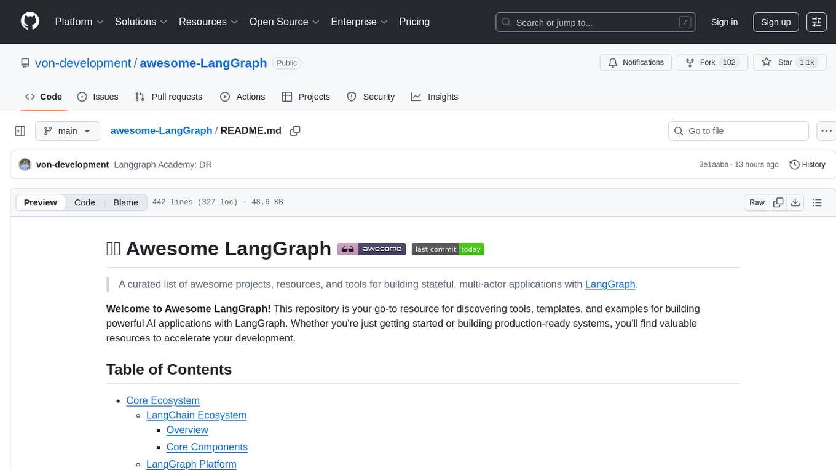This screenshot has height=470, width=836.
Task: Focus the Search or jump to field
Action: coord(596,22)
